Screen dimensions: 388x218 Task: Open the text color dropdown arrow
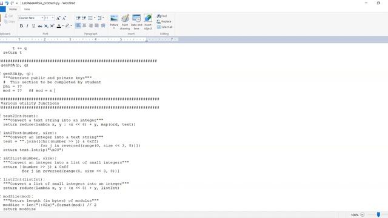pyautogui.click(x=63, y=26)
